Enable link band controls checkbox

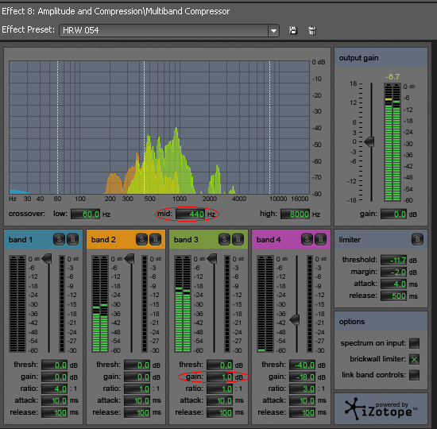[x=414, y=375]
